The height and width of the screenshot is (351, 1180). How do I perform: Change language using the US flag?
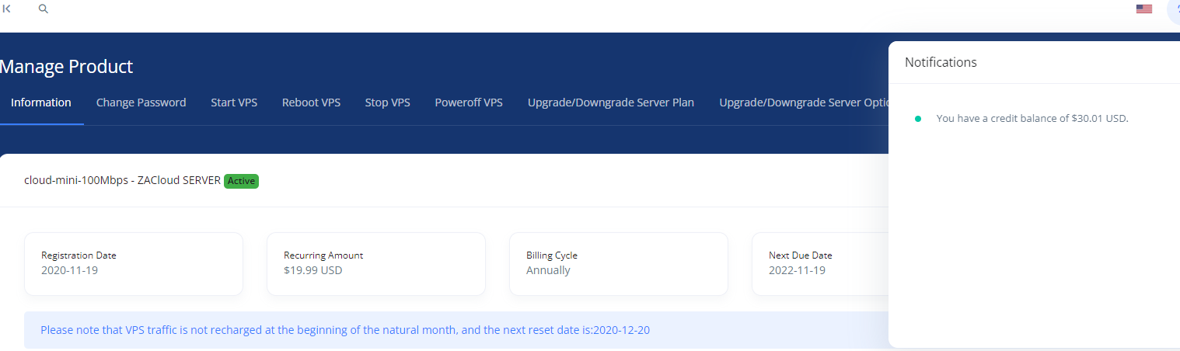1143,9
